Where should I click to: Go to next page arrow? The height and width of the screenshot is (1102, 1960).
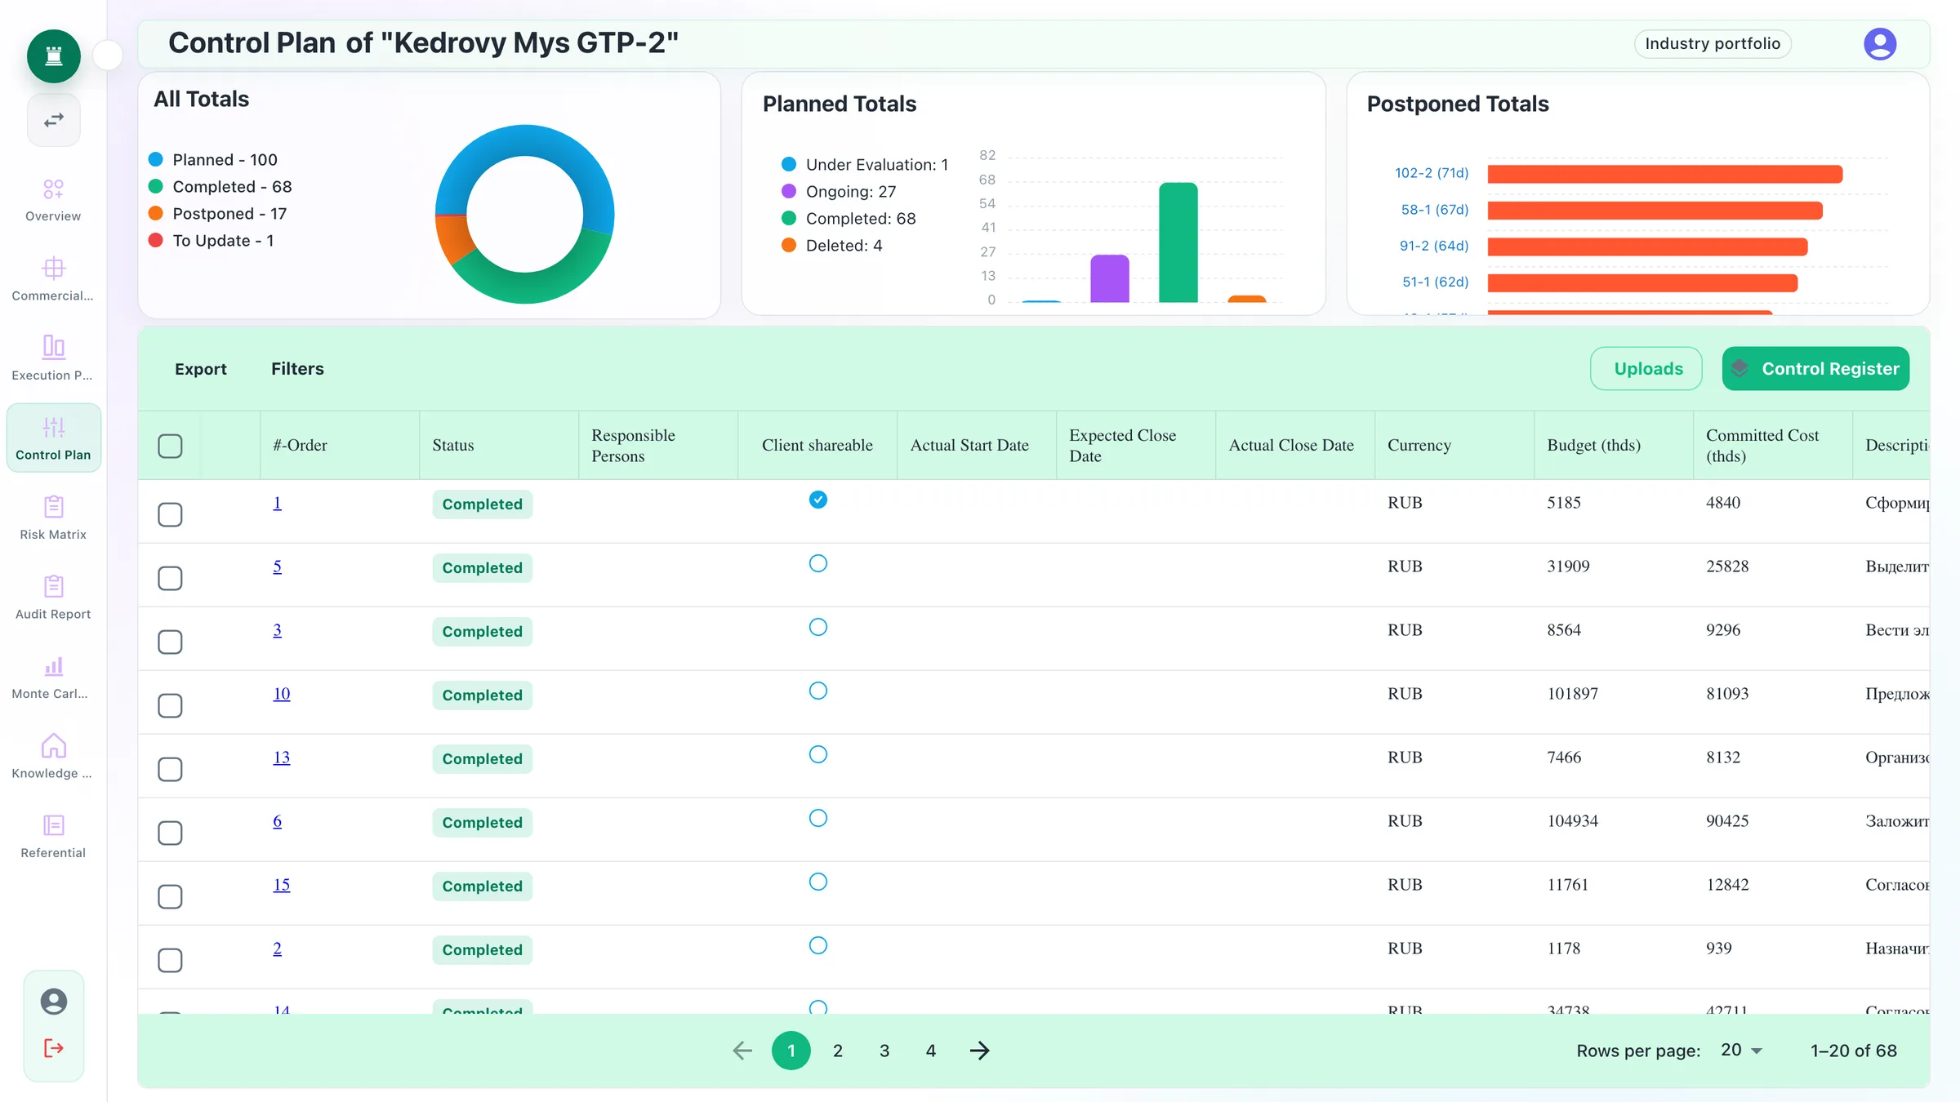point(979,1051)
